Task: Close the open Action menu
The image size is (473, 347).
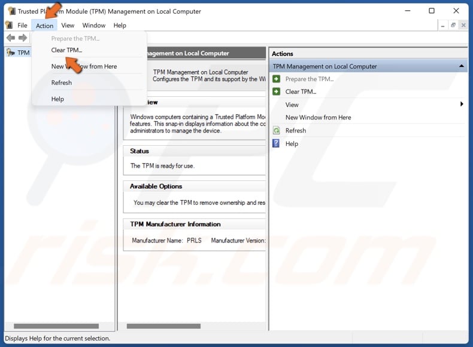Action: (44, 26)
